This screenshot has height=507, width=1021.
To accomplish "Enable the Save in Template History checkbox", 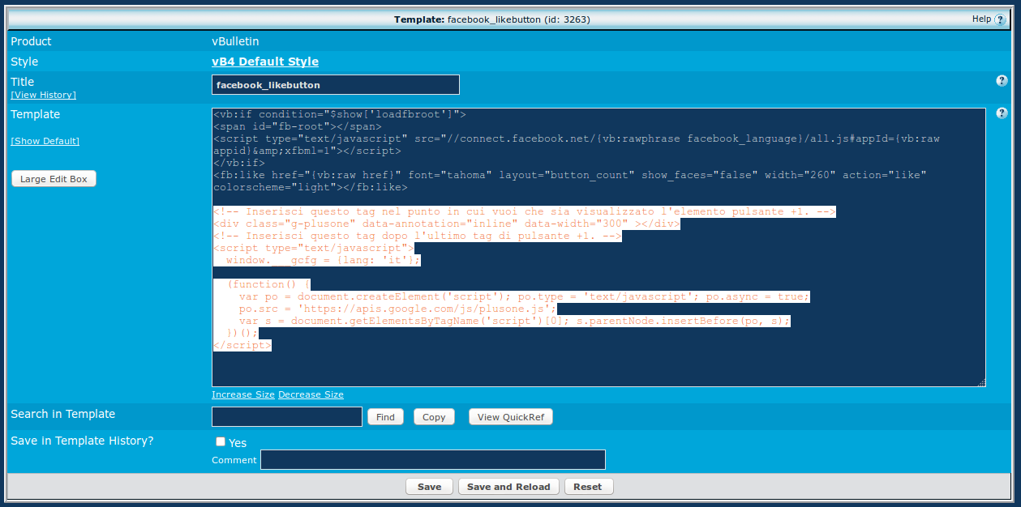I will tap(221, 442).
